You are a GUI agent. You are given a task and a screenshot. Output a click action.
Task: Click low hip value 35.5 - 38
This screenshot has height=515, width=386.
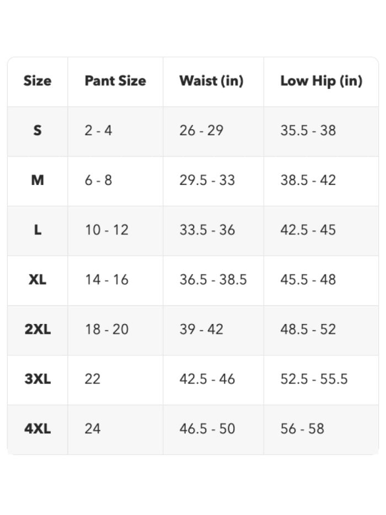(308, 130)
